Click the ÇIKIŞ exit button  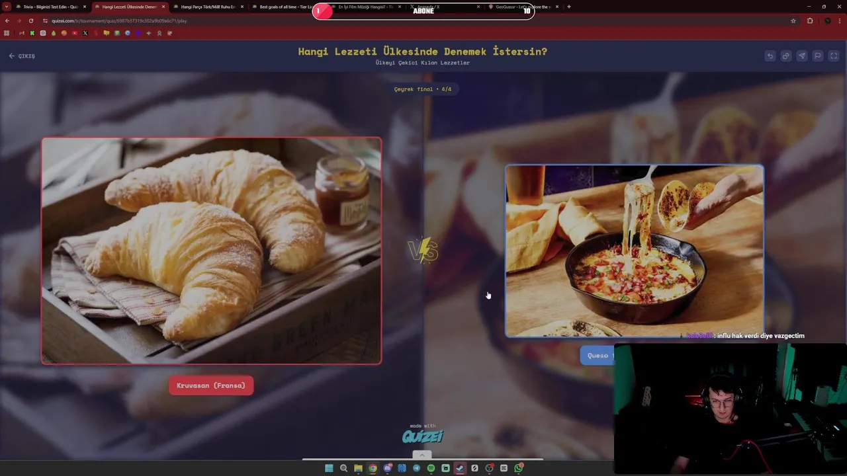[x=22, y=56]
